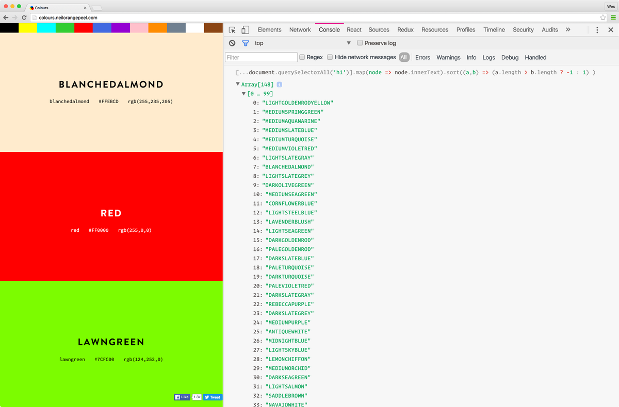Screen dimensions: 619x407
Task: Open the Sources tab
Action: (379, 30)
